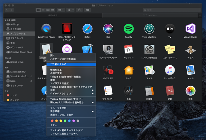Switch to icon view mode

[x=38, y=10]
